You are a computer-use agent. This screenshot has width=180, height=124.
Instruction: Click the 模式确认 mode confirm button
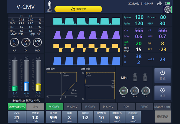pyautogui.click(x=163, y=117)
